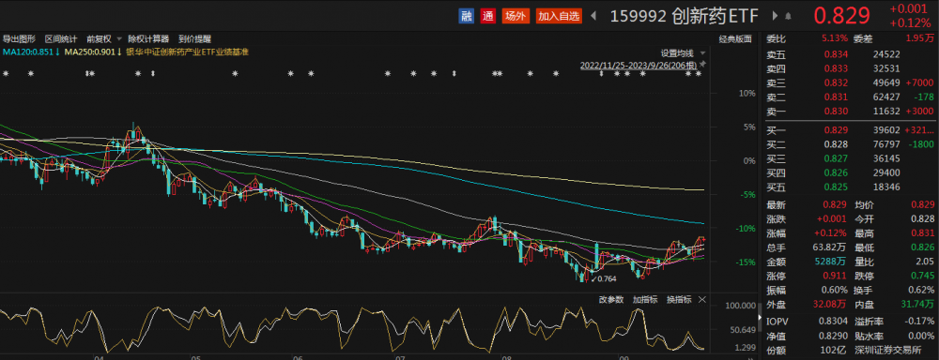Screen dimensions: 939x360
Task: Close the indicator sub-panel with X
Action: coord(702,300)
